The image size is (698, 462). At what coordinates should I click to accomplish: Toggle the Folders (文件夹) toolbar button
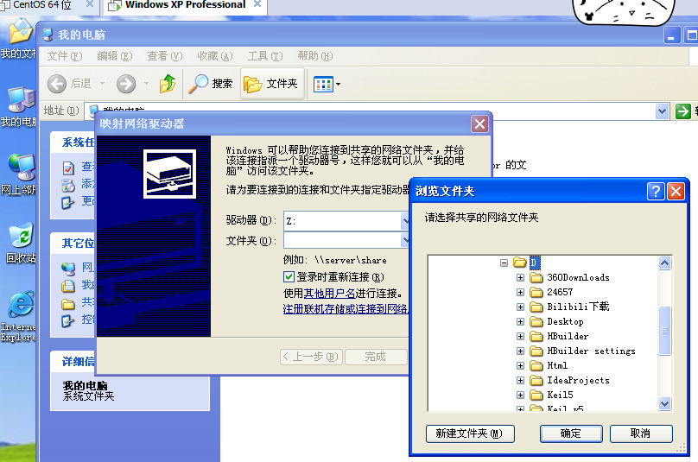(272, 84)
